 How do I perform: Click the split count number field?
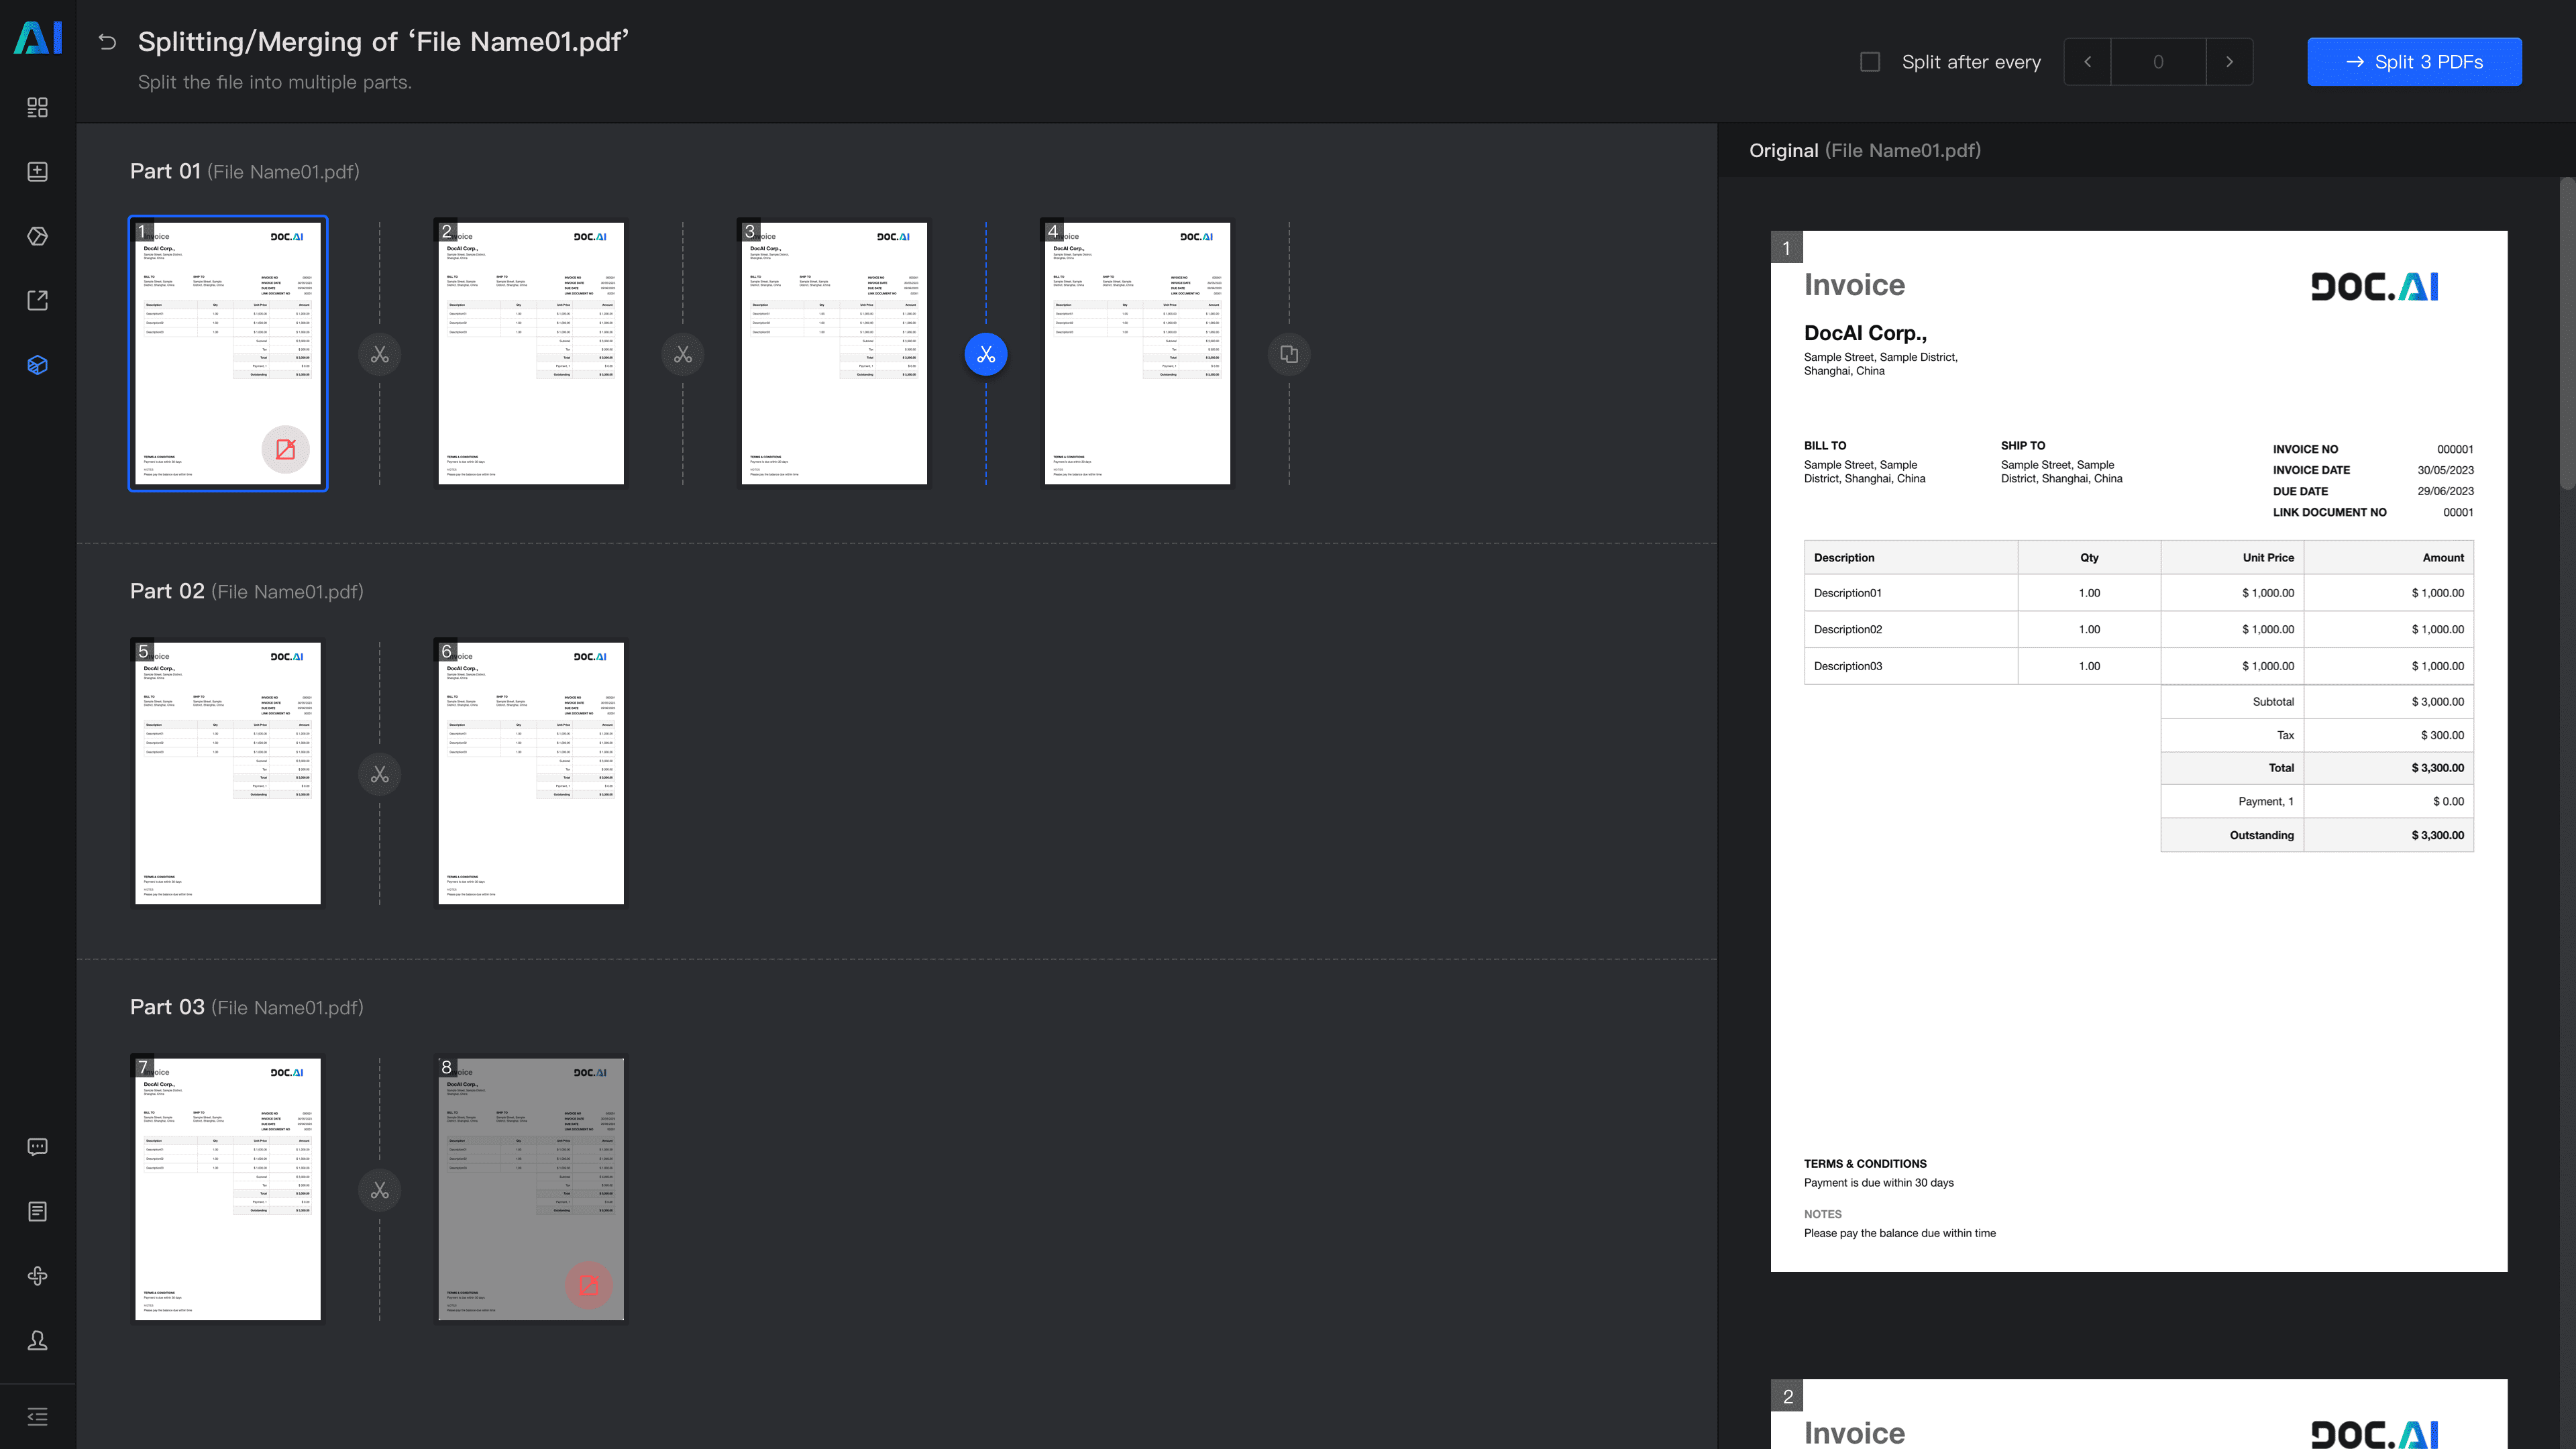click(2158, 62)
